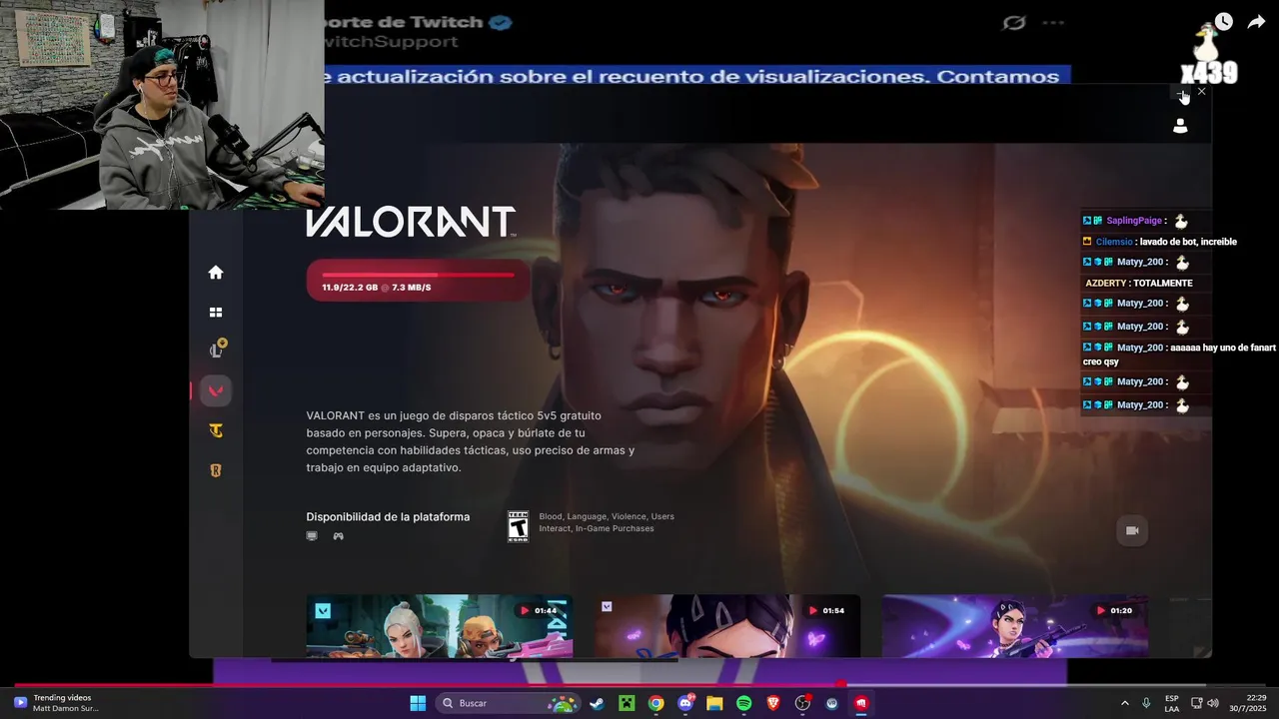Open Spotify from the taskbar
Image resolution: width=1279 pixels, height=719 pixels.
click(x=744, y=703)
